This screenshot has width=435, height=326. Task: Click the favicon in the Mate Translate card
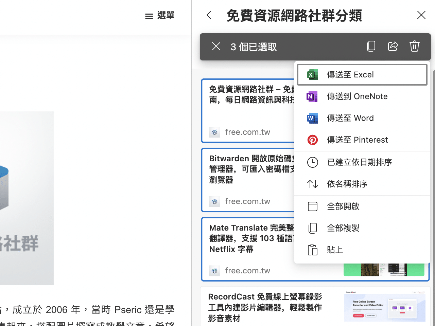pyautogui.click(x=214, y=271)
